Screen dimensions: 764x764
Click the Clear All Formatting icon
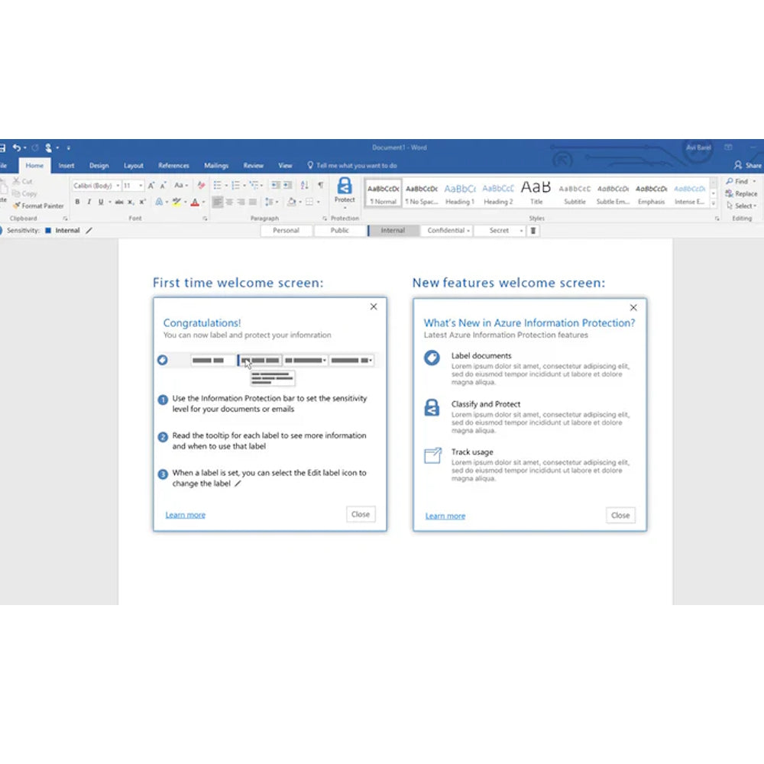[202, 186]
